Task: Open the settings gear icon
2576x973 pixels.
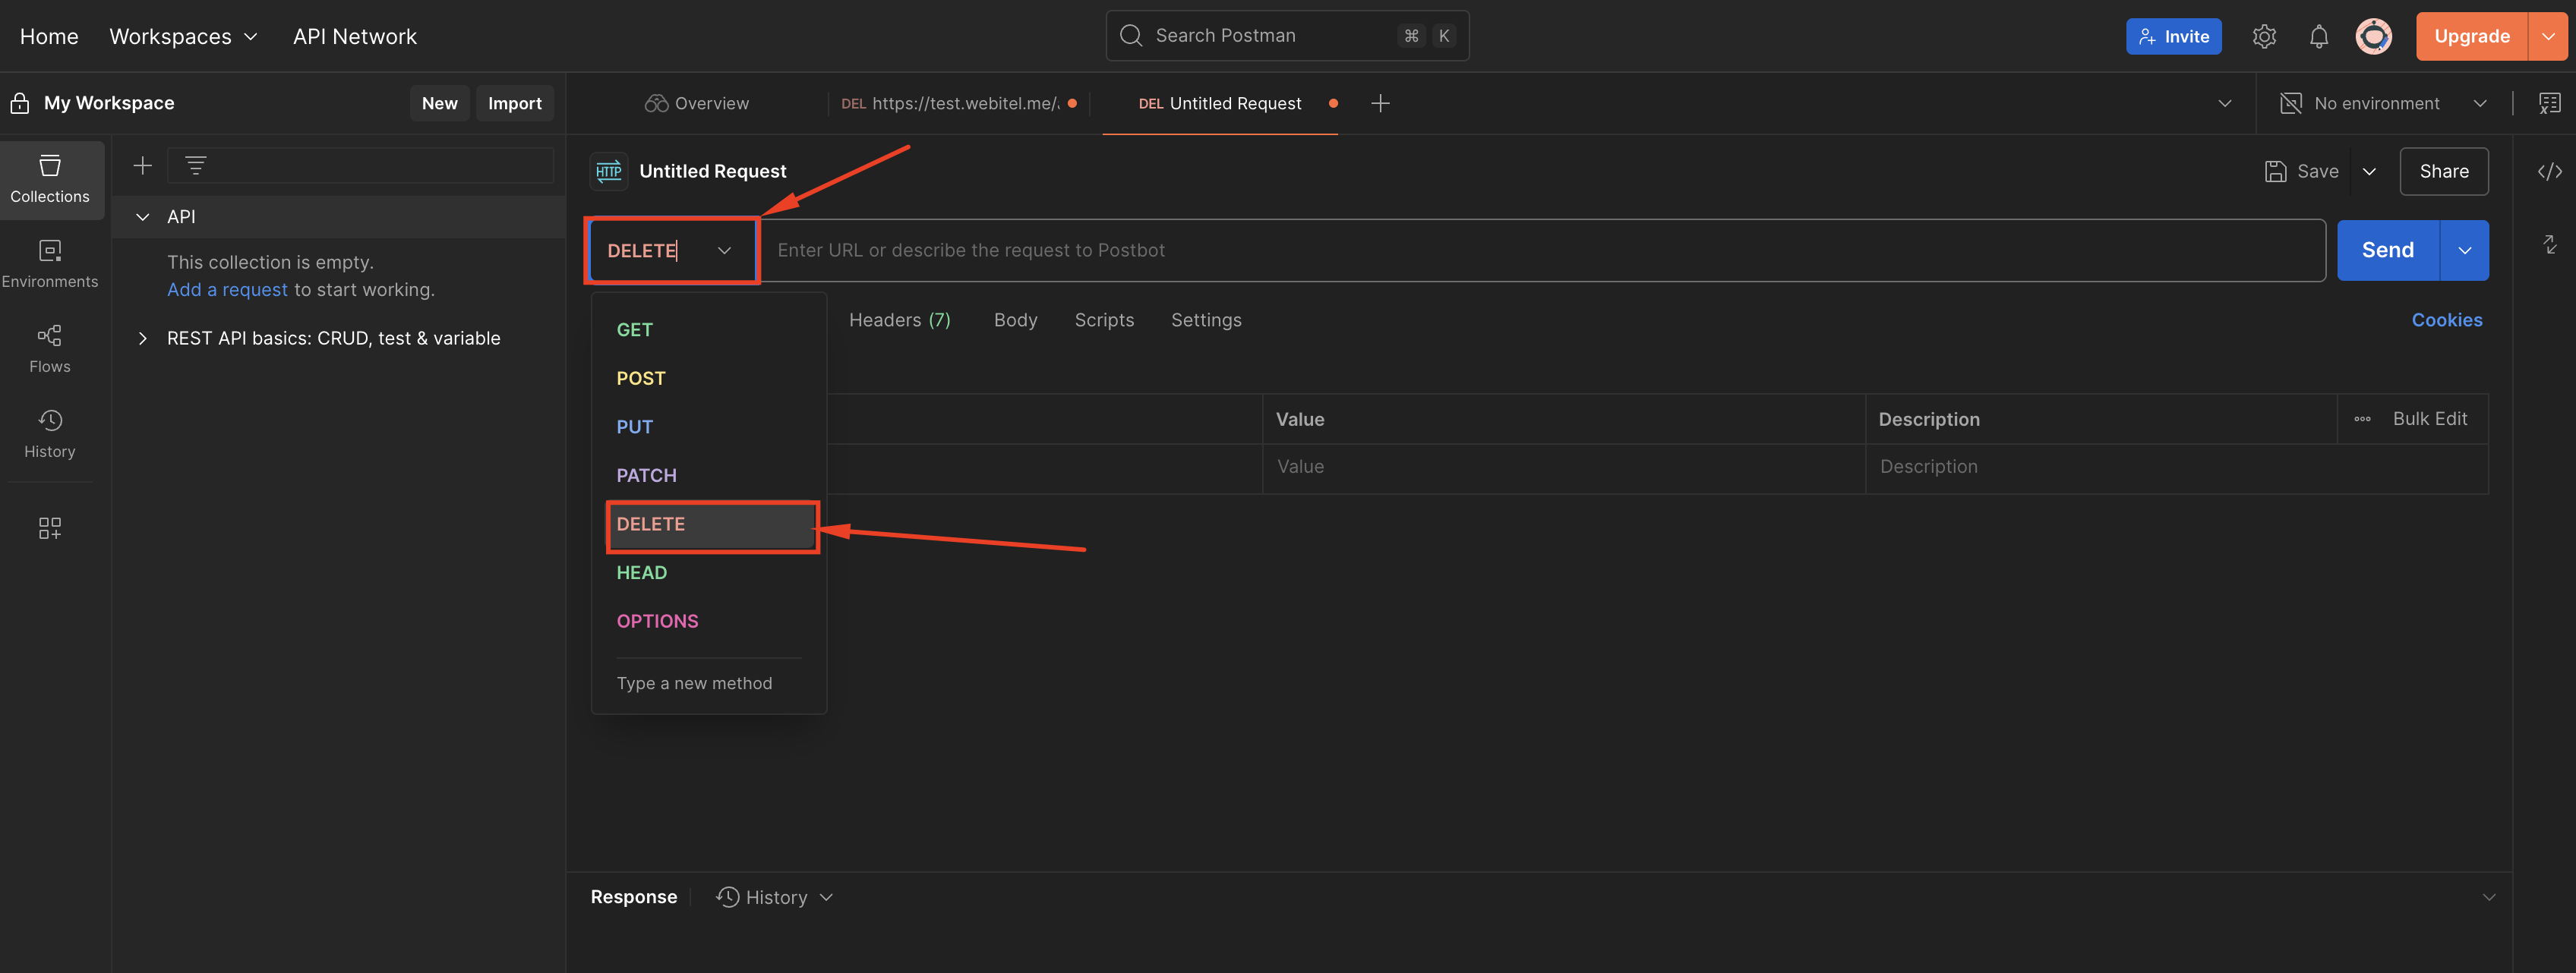Action: 2264,36
